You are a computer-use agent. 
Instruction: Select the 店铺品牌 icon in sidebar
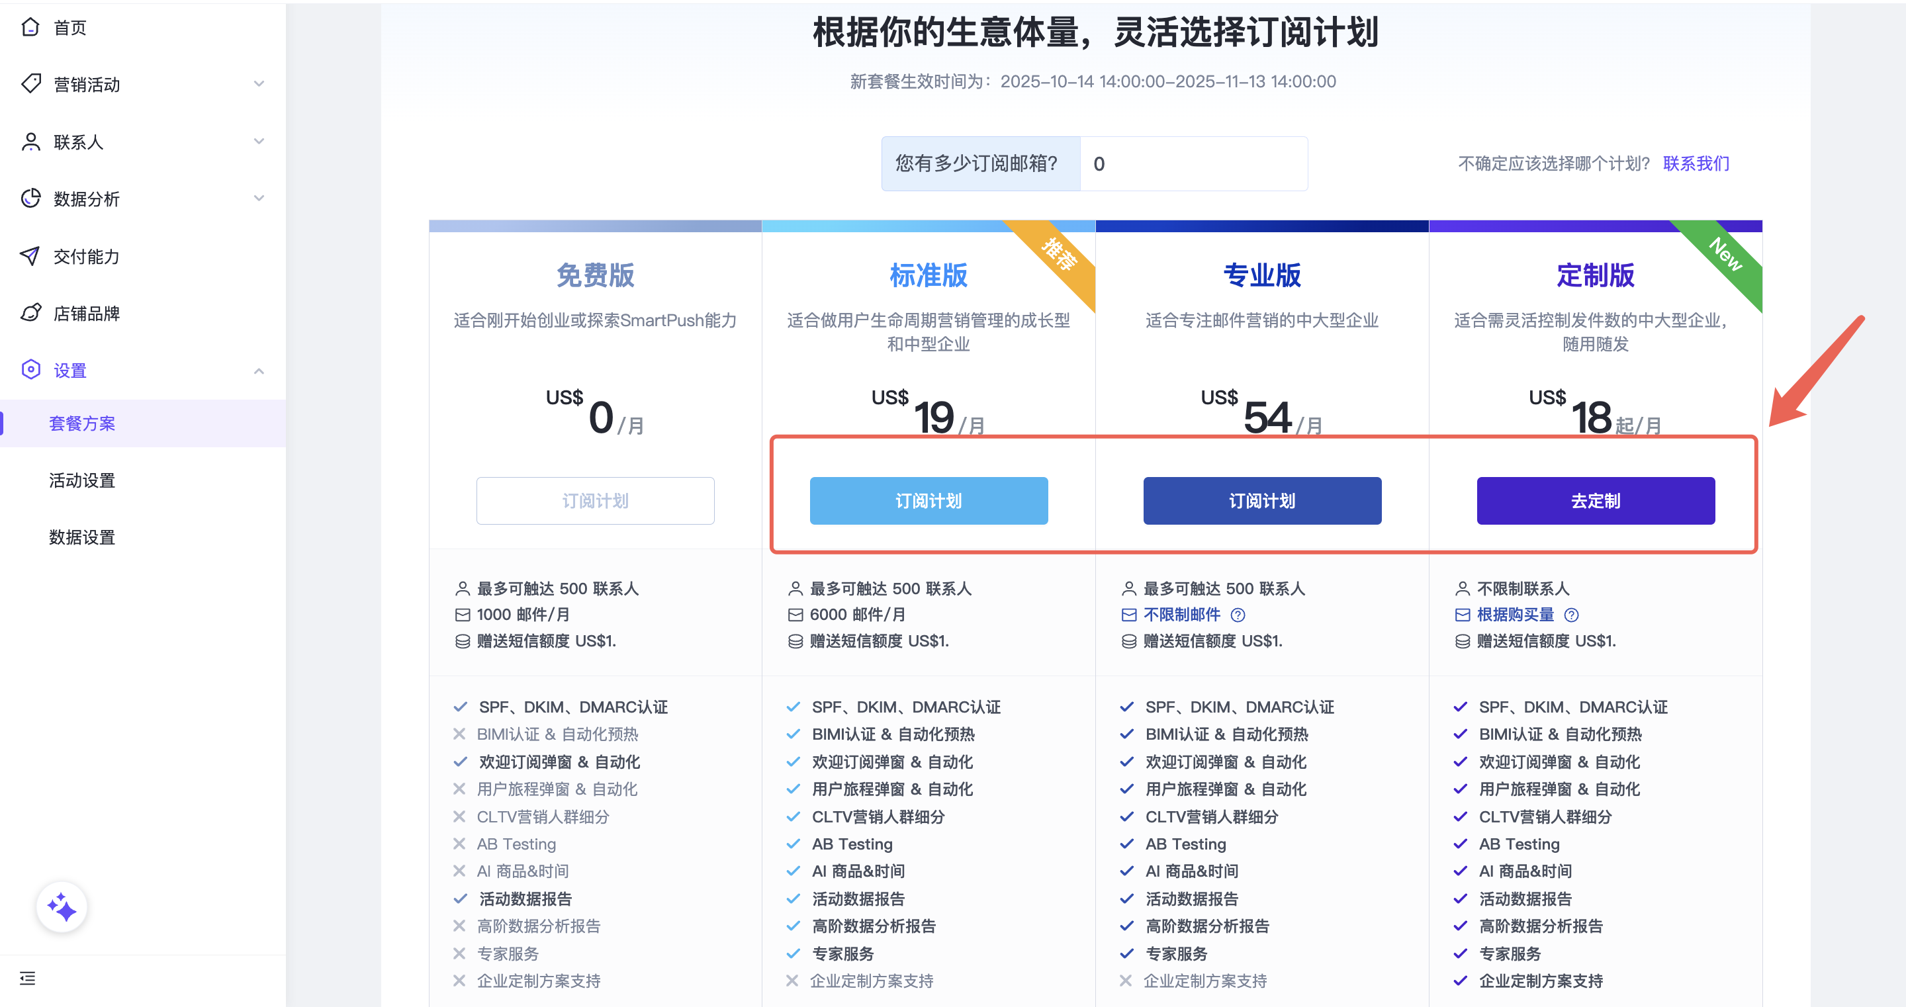point(30,313)
